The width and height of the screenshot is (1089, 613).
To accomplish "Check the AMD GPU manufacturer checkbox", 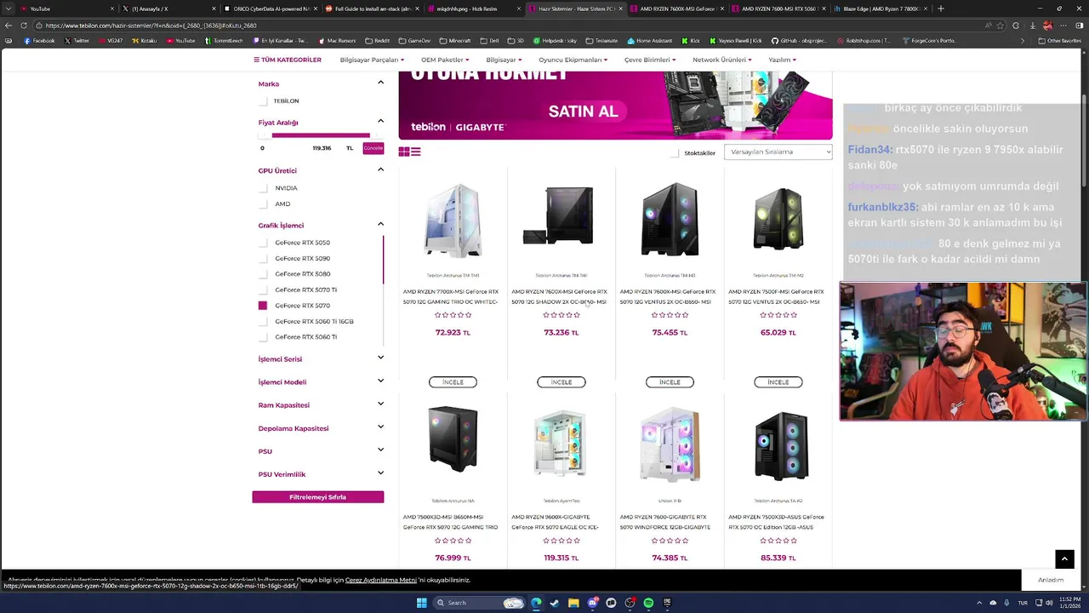I will click(x=263, y=204).
